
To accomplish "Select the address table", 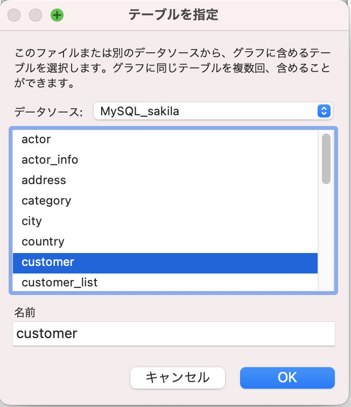I will (44, 180).
